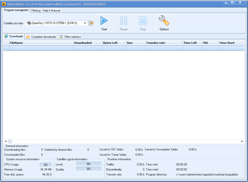Screen dimensions: 248x182
Task: Switch to the Program managment tab
Action: (x=16, y=10)
